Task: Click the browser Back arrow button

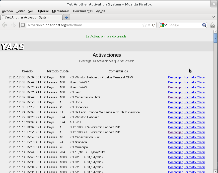Action: coord(4,25)
